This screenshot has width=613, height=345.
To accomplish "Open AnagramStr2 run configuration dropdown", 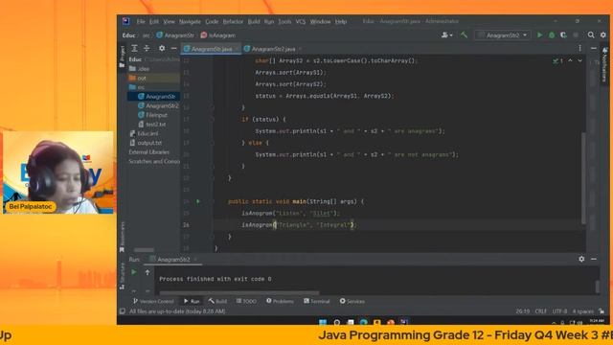I will [503, 35].
